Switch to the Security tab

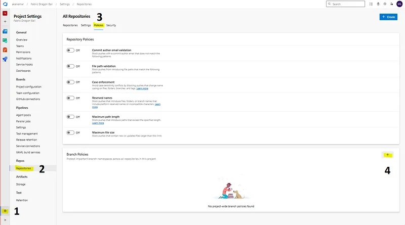point(111,25)
